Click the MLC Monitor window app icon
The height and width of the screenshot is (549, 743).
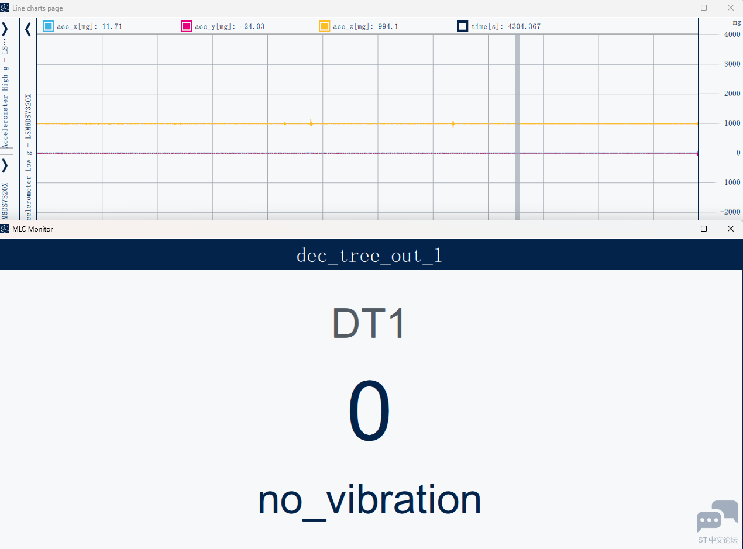5,229
